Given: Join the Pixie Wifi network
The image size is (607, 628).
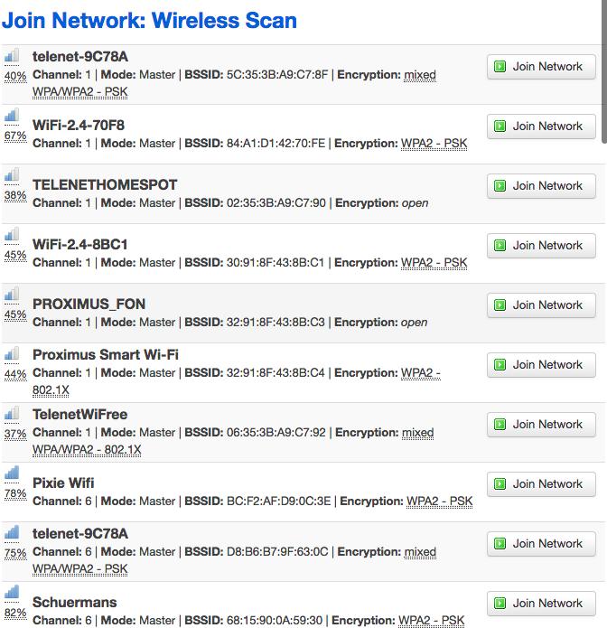Looking at the screenshot, I should tap(541, 484).
